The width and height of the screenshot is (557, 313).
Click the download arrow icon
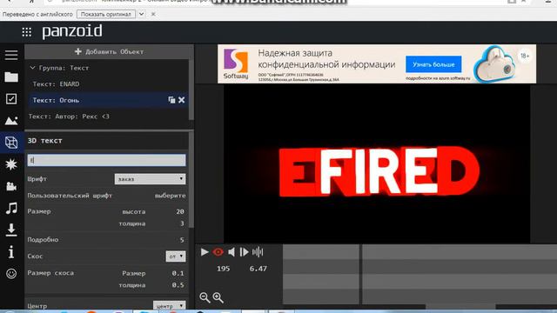tap(11, 230)
